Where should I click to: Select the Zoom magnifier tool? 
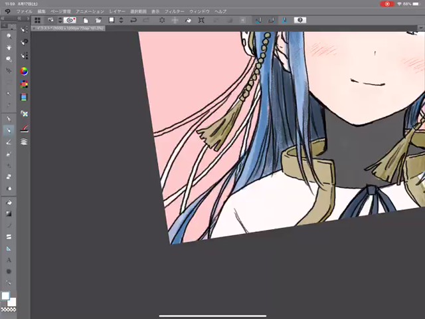coord(9,35)
